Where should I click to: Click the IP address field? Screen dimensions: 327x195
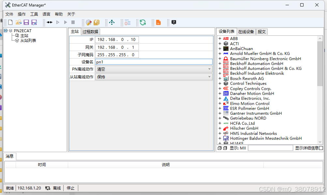pyautogui.click(x=117, y=40)
